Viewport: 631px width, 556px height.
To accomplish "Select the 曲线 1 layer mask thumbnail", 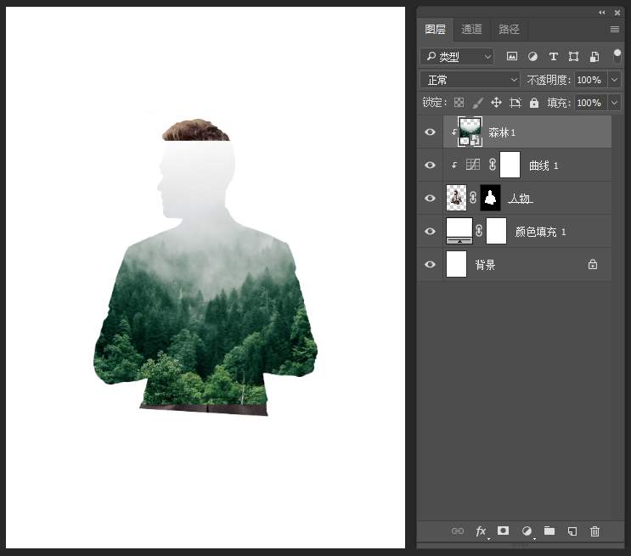I will pyautogui.click(x=510, y=165).
